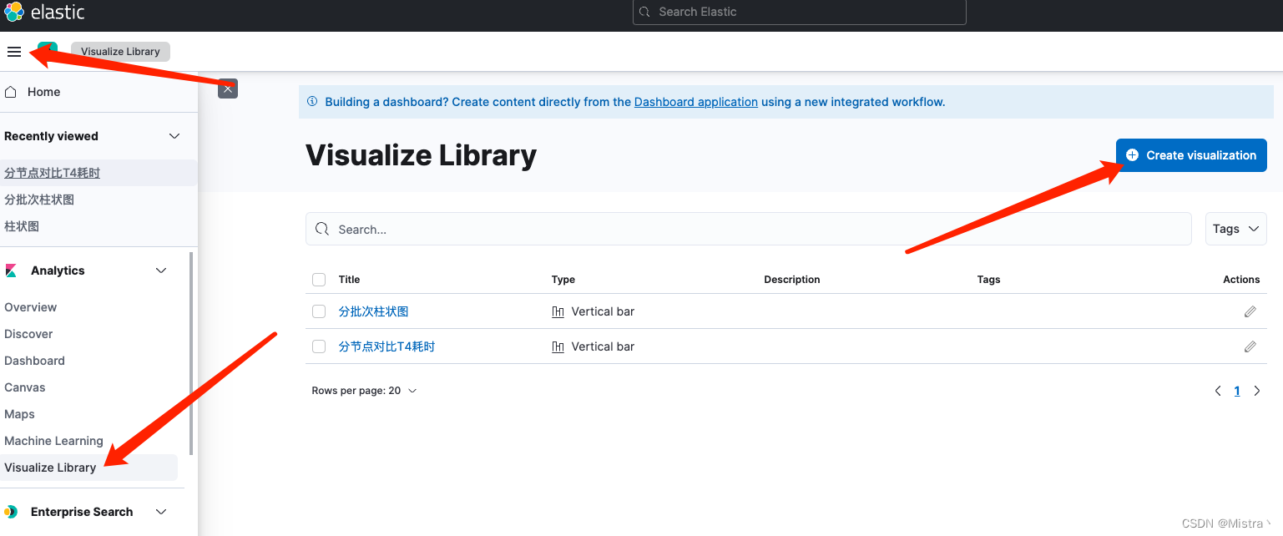1283x536 pixels.
Task: Check the 分批次柱状图 row checkbox
Action: [319, 311]
